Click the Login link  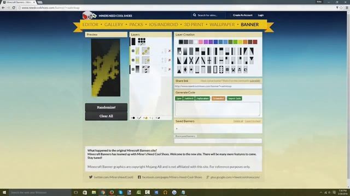click(261, 15)
